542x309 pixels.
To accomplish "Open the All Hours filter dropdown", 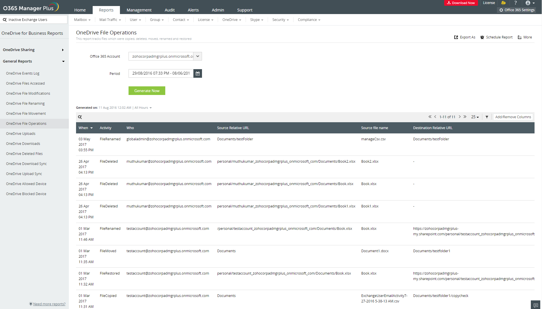I will 143,108.
